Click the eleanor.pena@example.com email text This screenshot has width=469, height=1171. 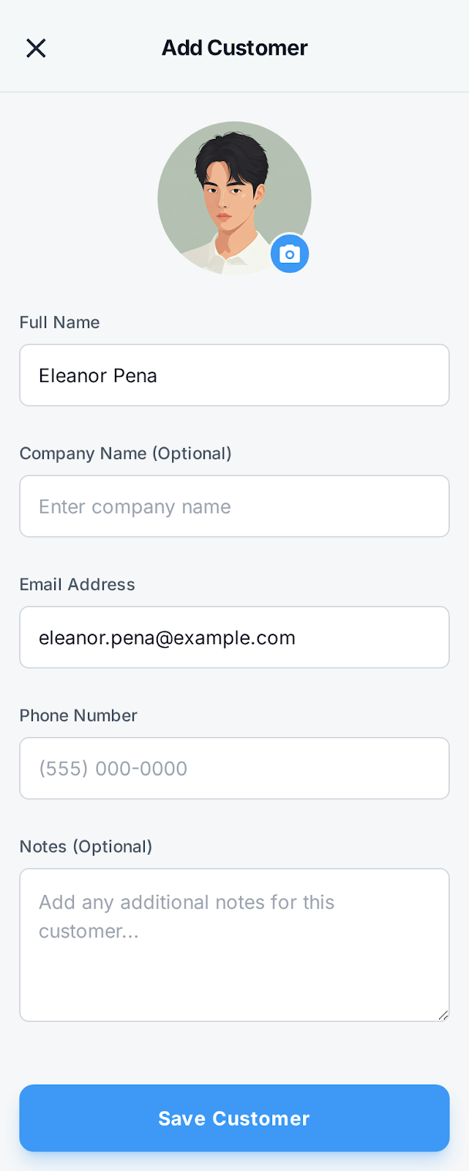167,638
